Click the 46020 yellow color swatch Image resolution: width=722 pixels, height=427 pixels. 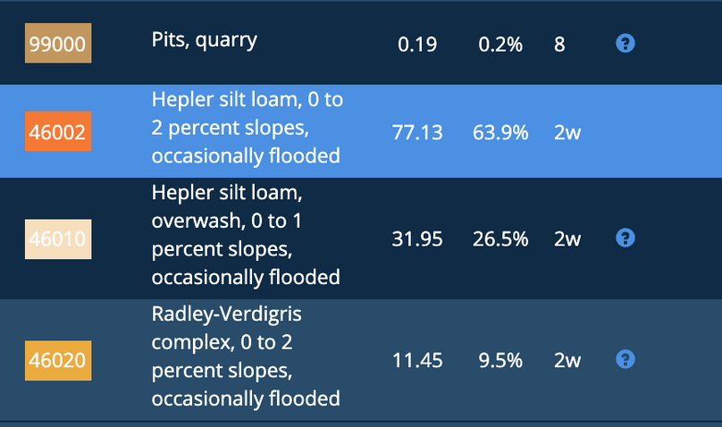click(58, 361)
